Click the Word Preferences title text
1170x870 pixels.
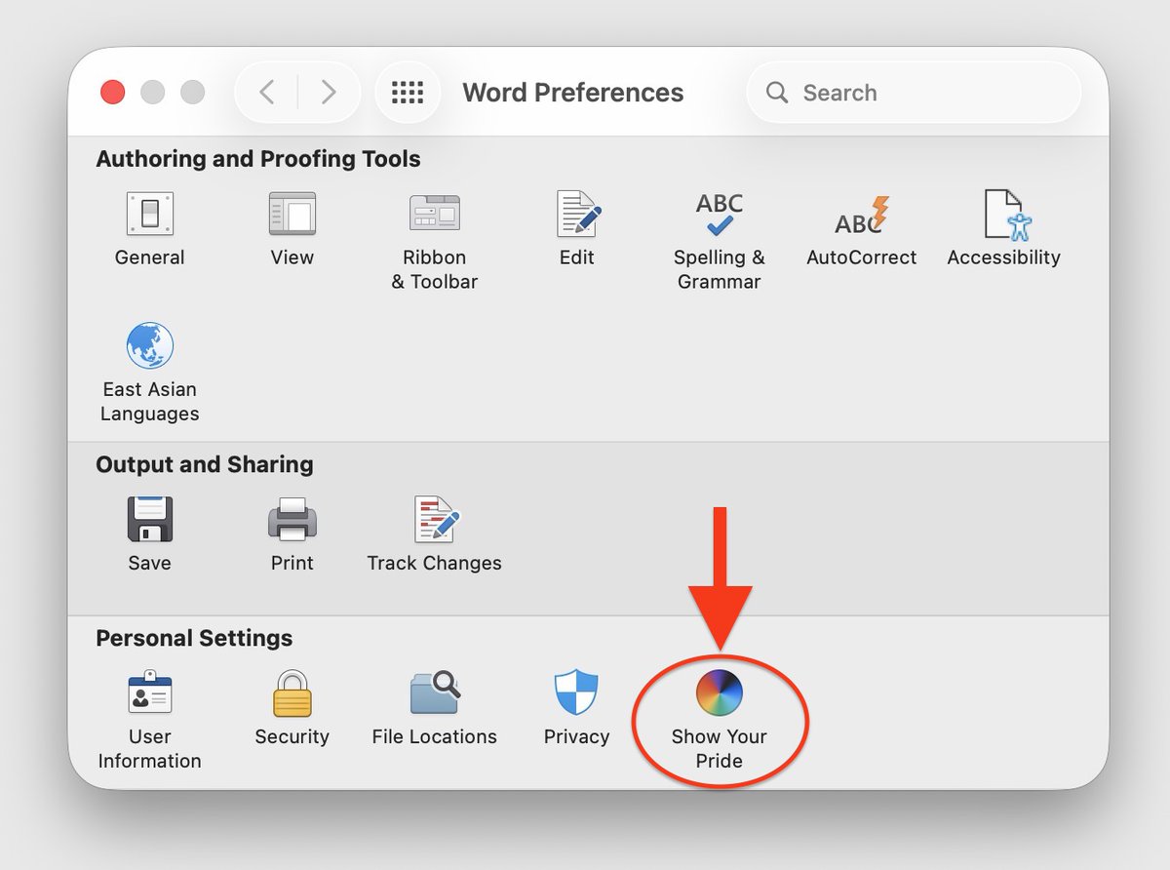pyautogui.click(x=572, y=93)
